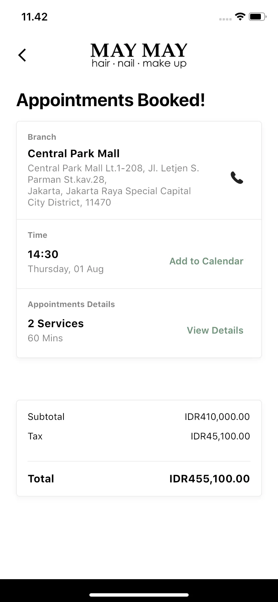Tap the Appointments Booked! heading
278x602 pixels.
point(111,100)
